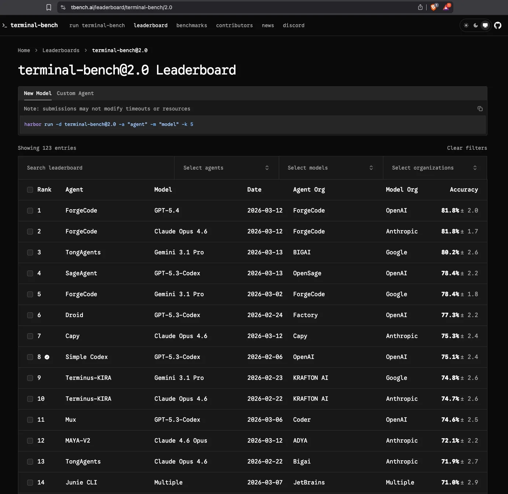Click the Agent column header
508x494 pixels.
pos(74,190)
